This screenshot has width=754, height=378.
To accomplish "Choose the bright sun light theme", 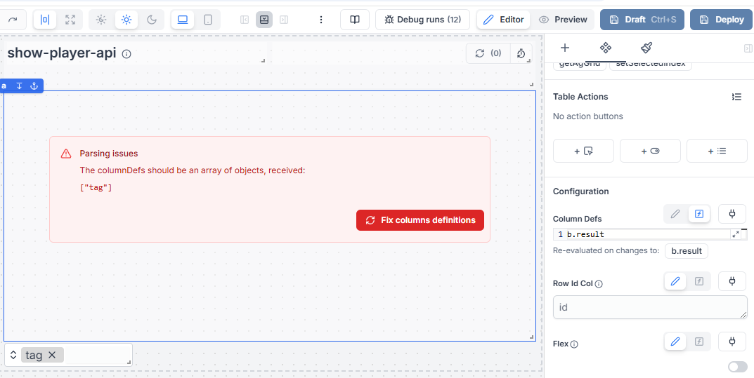I will [x=126, y=20].
